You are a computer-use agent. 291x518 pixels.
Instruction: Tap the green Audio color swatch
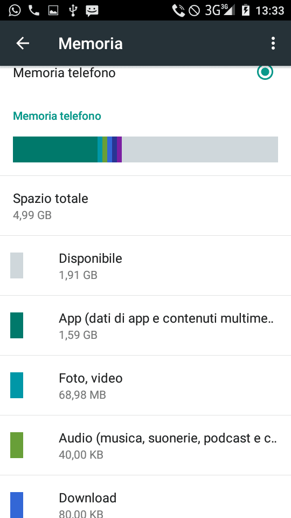point(17,445)
